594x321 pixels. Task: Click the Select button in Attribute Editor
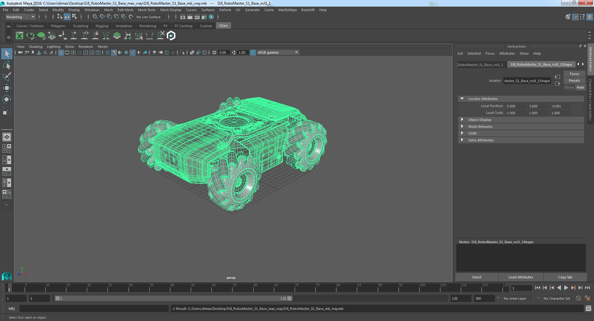[476, 277]
